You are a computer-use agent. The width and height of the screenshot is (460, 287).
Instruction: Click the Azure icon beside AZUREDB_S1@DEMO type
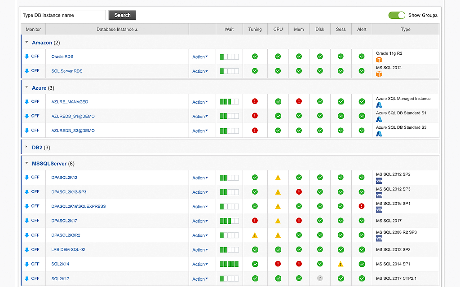click(379, 119)
